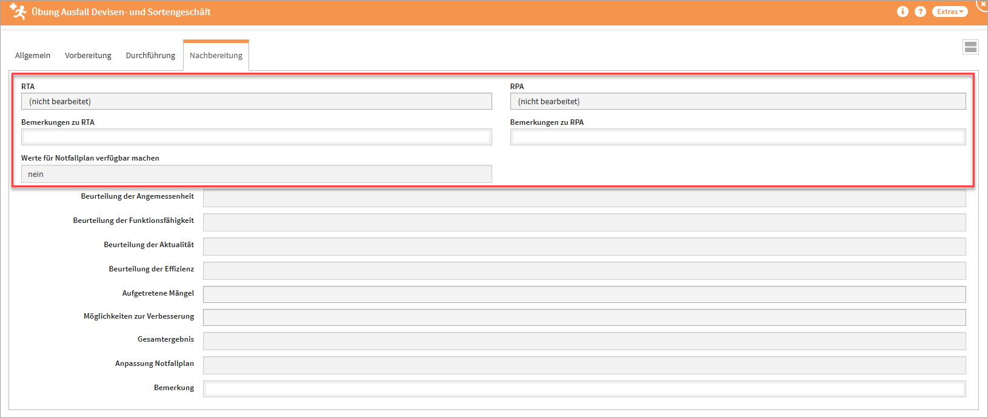This screenshot has width=988, height=418.
Task: Expand the RPA selection field
Action: (737, 102)
